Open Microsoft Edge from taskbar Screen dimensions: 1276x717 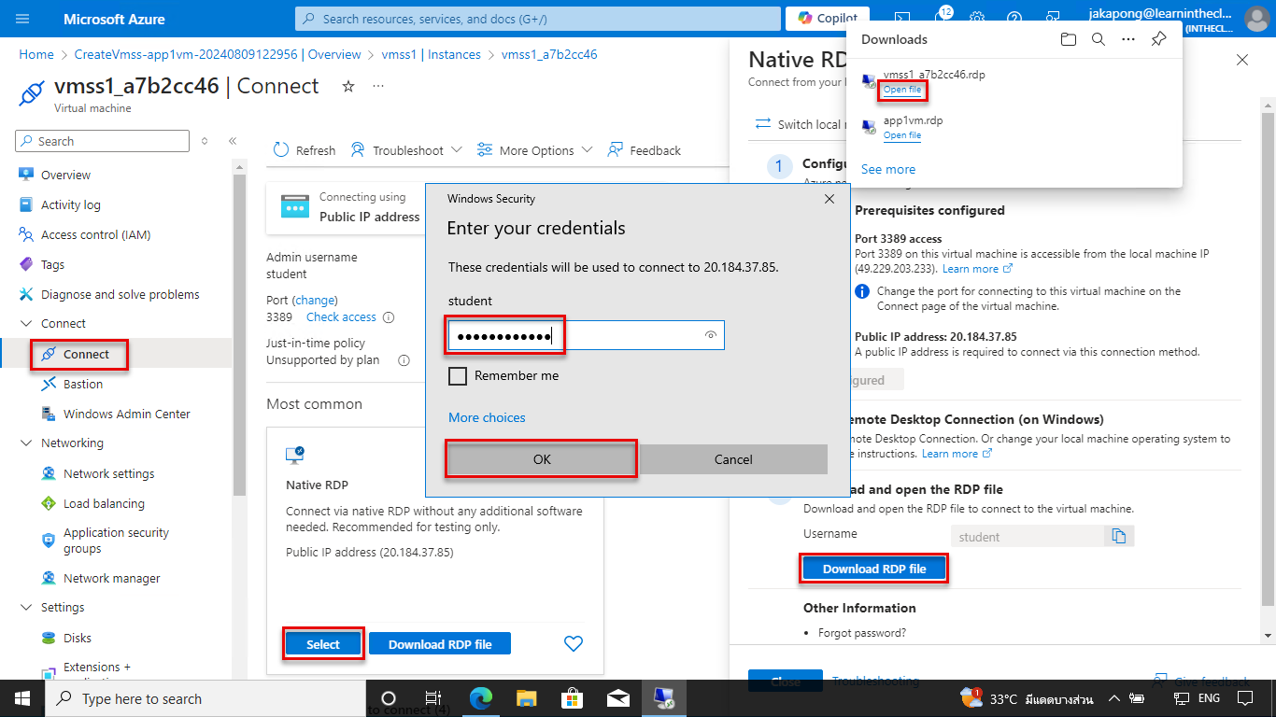pos(480,698)
